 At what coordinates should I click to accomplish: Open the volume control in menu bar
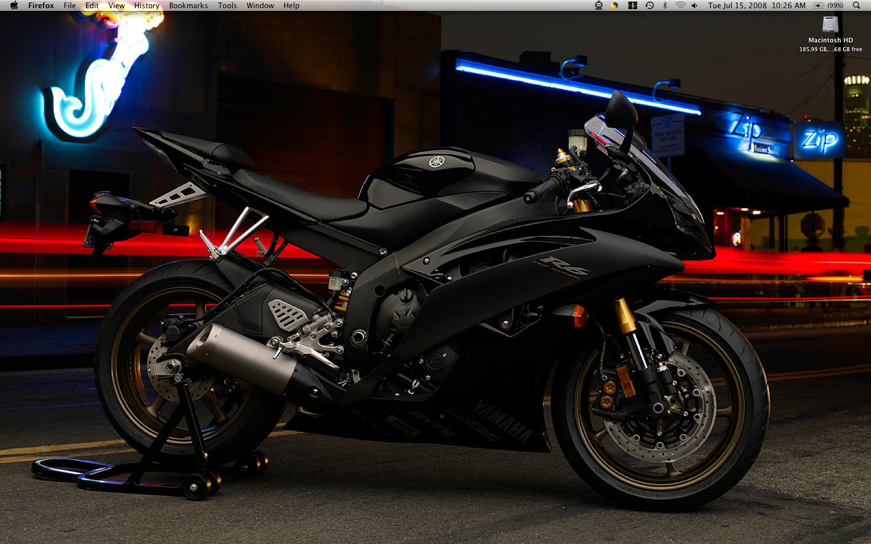(695, 6)
